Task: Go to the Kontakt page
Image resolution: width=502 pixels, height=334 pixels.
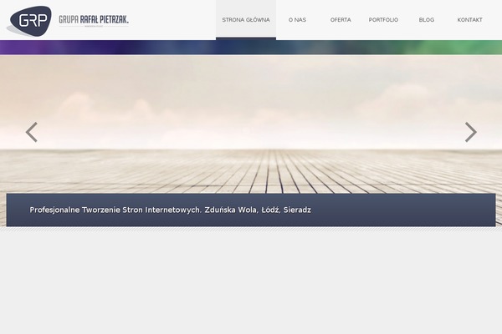Action: [x=469, y=20]
